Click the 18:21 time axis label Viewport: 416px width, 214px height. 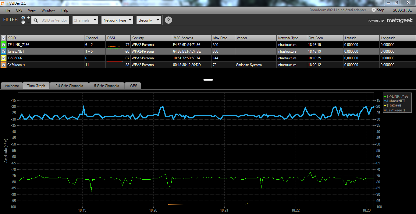pyautogui.click(x=224, y=210)
